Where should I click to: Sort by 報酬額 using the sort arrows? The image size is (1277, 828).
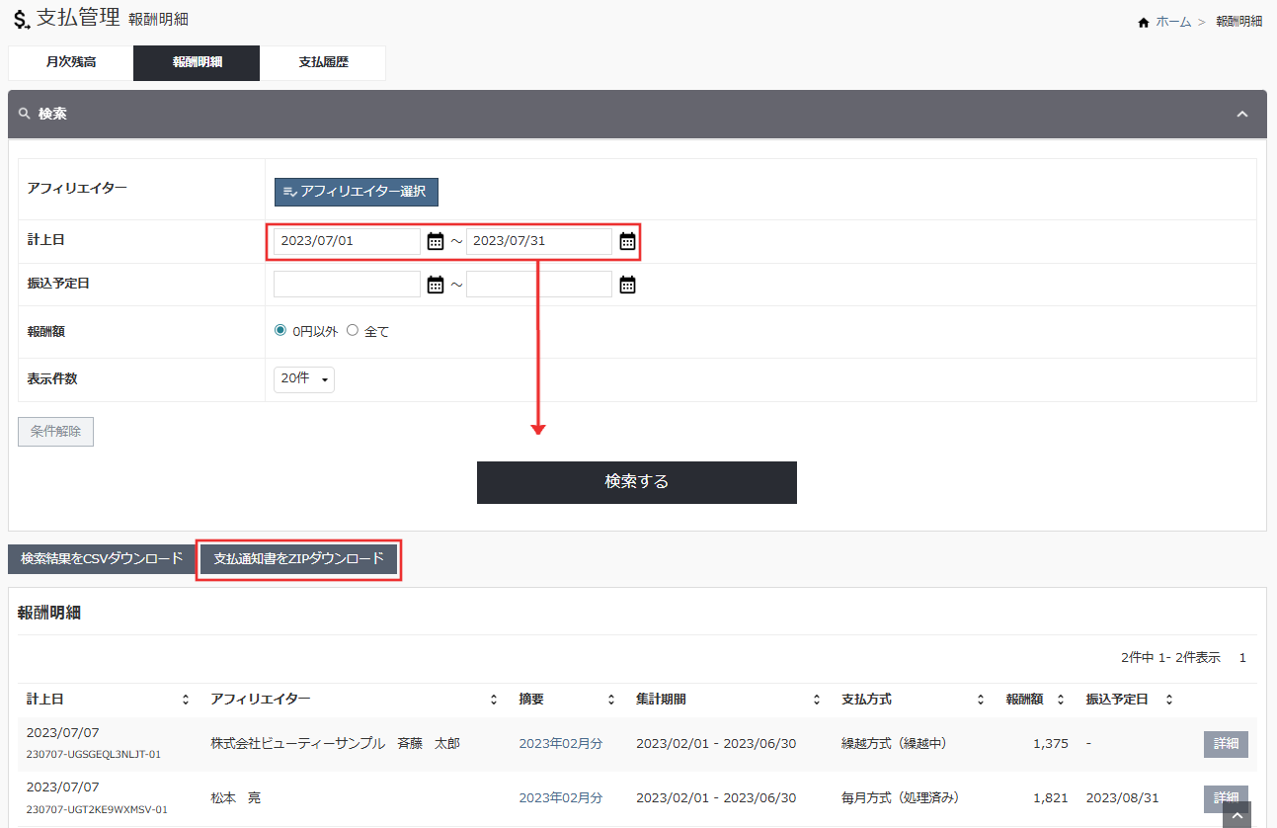tap(1061, 699)
